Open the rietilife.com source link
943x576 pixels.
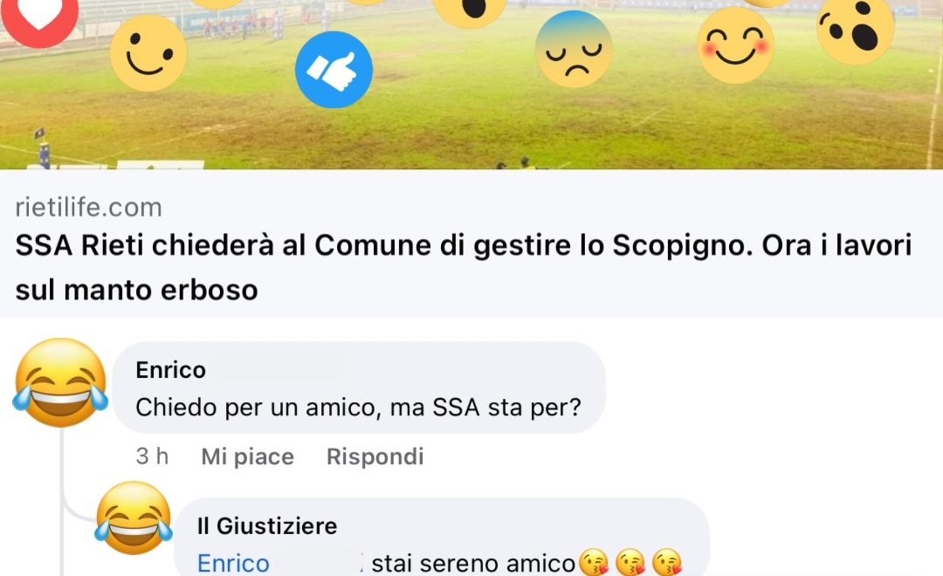(89, 208)
